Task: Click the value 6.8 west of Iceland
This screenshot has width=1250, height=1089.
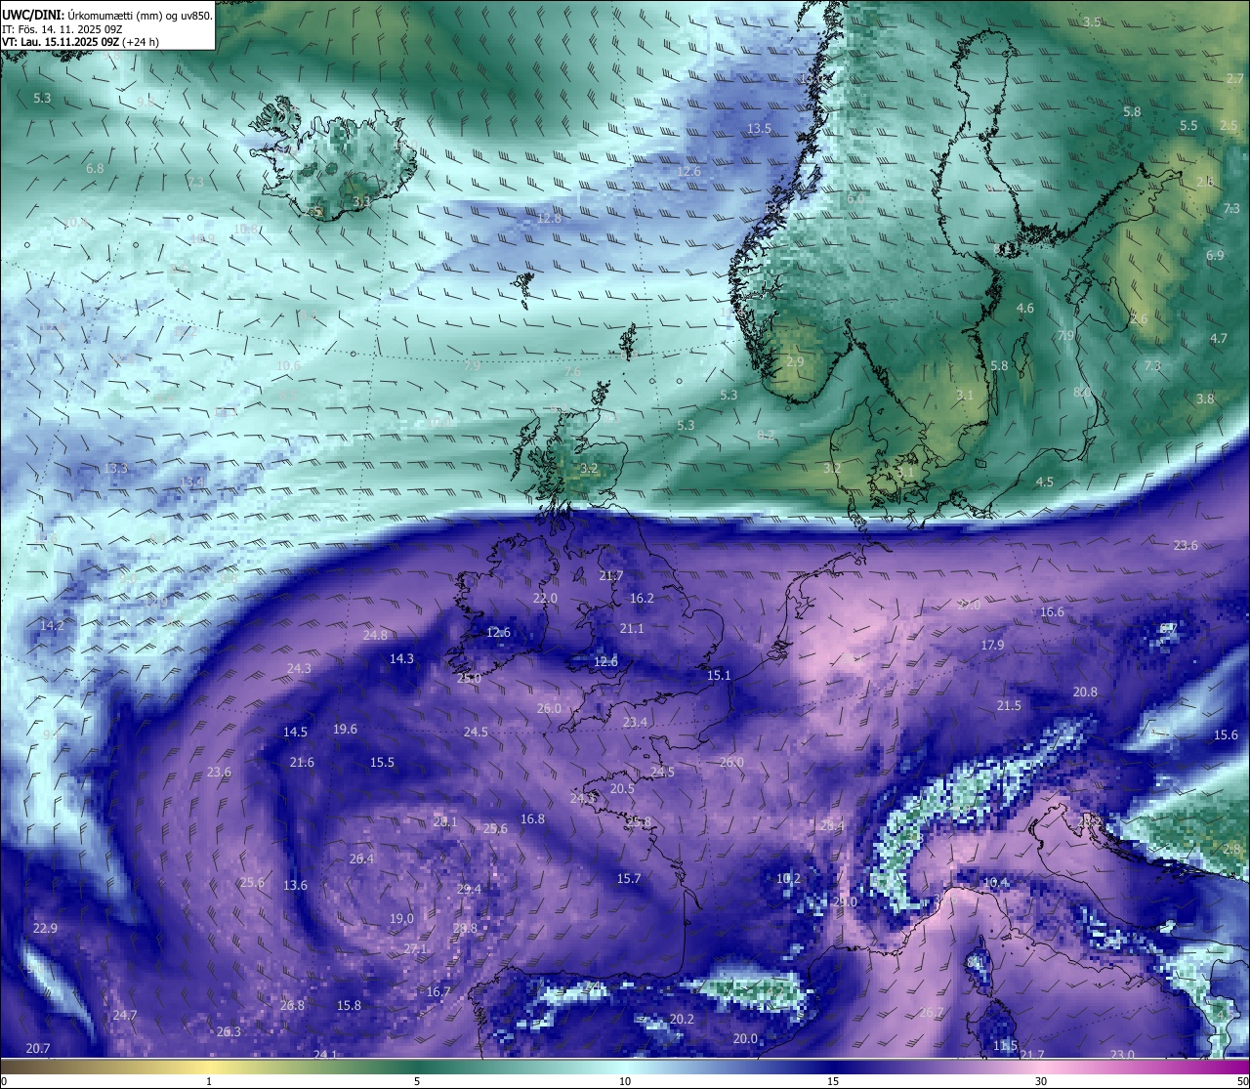Action: (95, 168)
